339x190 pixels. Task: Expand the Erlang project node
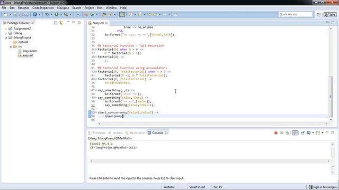coord(6,33)
